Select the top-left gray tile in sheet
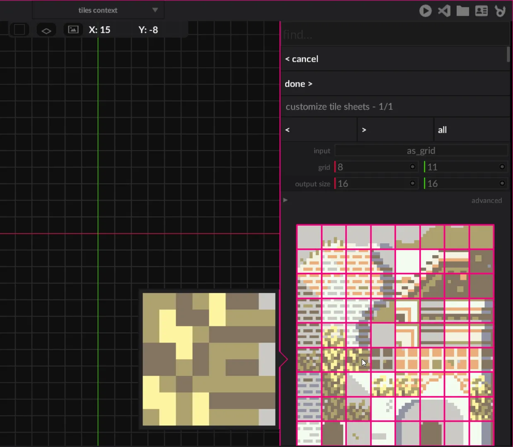 [309, 237]
